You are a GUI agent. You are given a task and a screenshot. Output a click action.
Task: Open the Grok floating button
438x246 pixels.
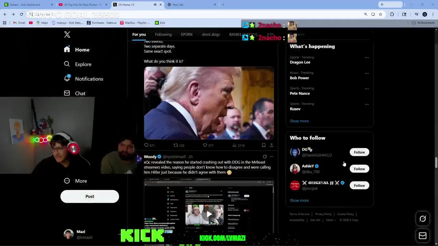423,219
